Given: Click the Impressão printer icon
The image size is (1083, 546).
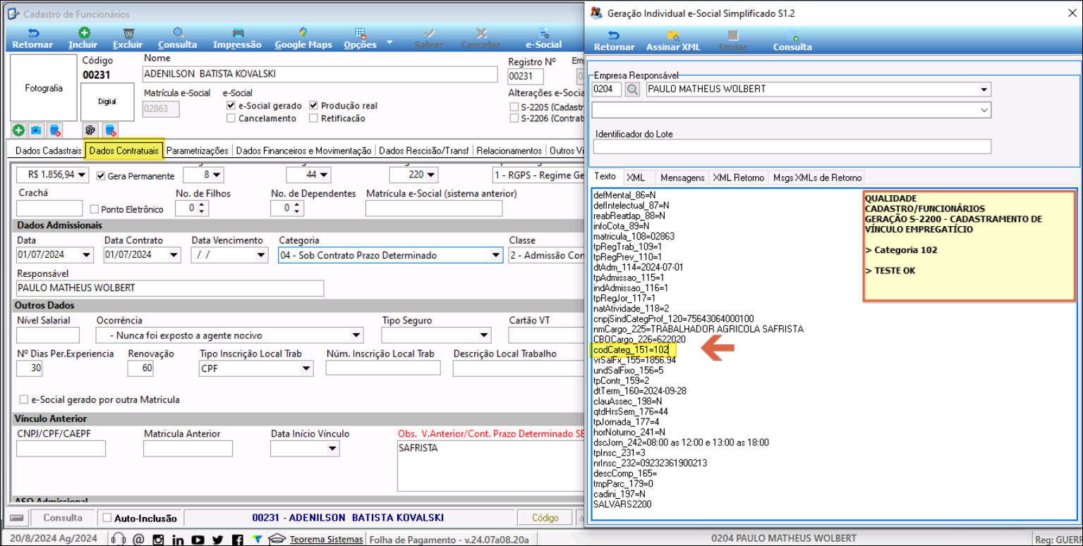Looking at the screenshot, I should [x=238, y=33].
